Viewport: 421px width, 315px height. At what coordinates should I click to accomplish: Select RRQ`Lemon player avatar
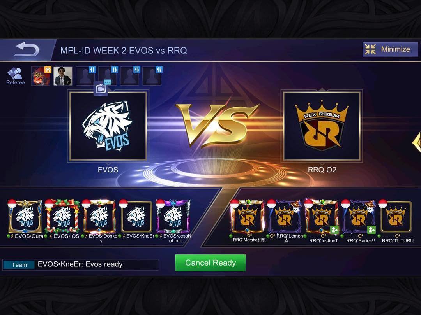pos(285,217)
